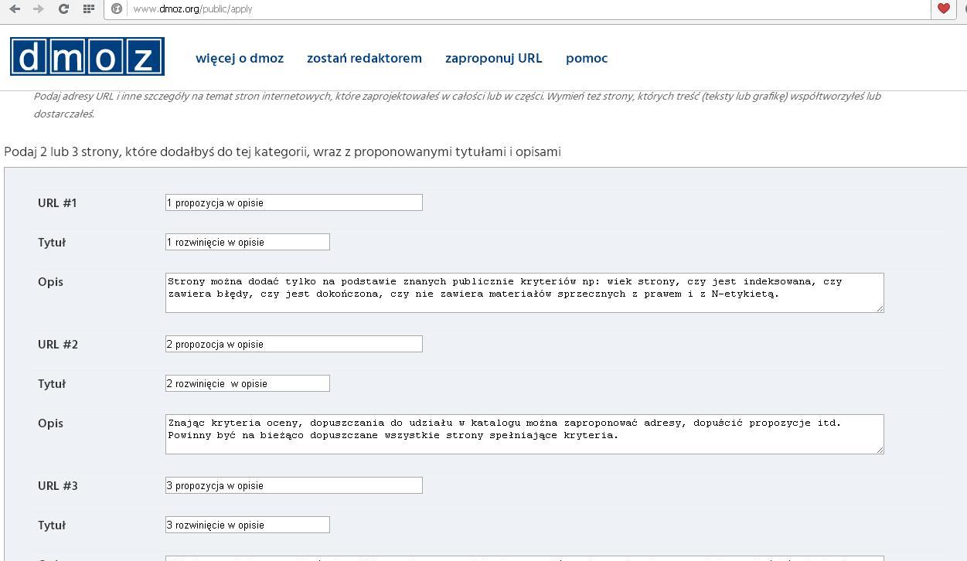Image resolution: width=967 pixels, height=561 pixels.
Task: Select the Tytuł field under URL #1
Action: click(247, 242)
